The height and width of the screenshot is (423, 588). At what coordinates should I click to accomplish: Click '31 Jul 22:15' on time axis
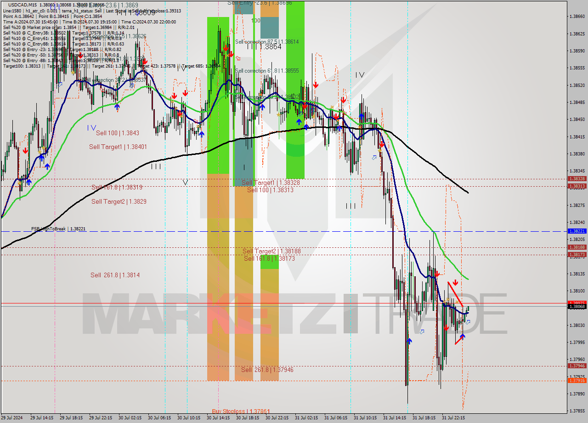coord(453,418)
